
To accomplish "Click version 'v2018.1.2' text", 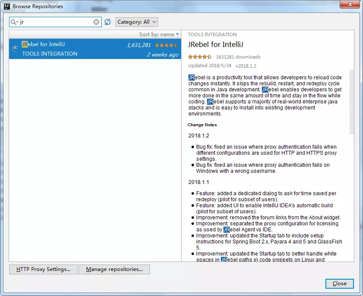I will pos(246,66).
